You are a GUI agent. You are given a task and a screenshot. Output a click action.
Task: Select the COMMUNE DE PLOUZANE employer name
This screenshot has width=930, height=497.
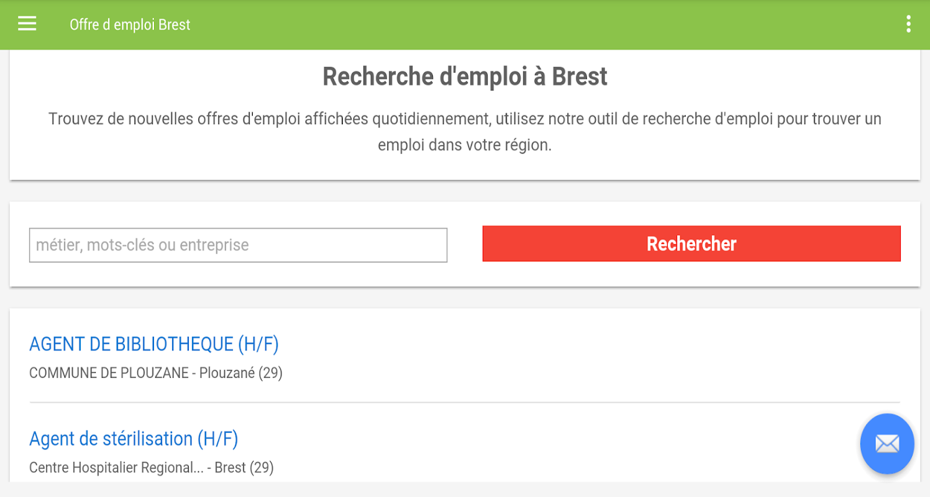coord(109,373)
